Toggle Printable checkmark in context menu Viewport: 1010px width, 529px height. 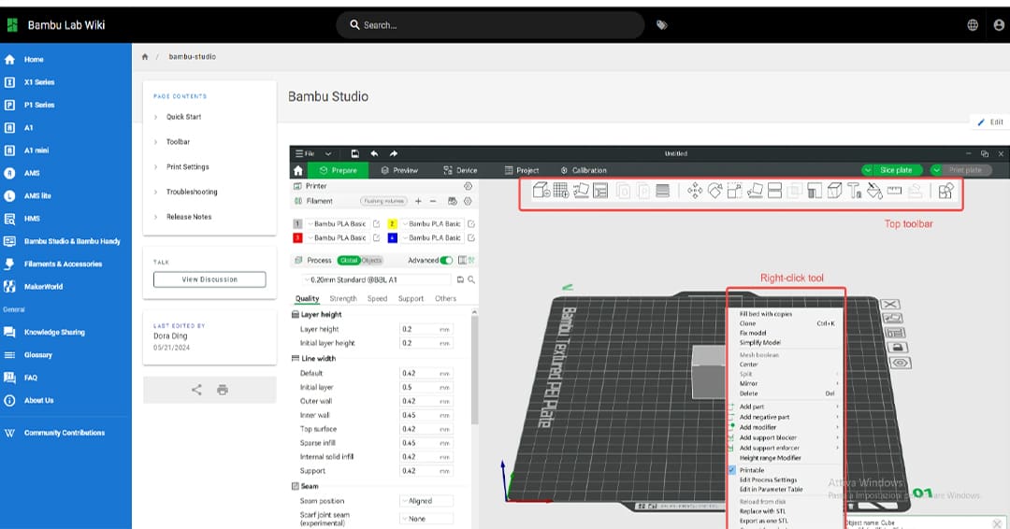[732, 470]
